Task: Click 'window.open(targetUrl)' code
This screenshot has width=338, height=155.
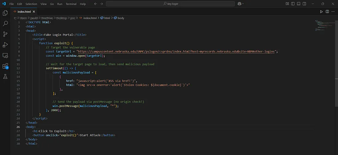Action: pos(85,56)
